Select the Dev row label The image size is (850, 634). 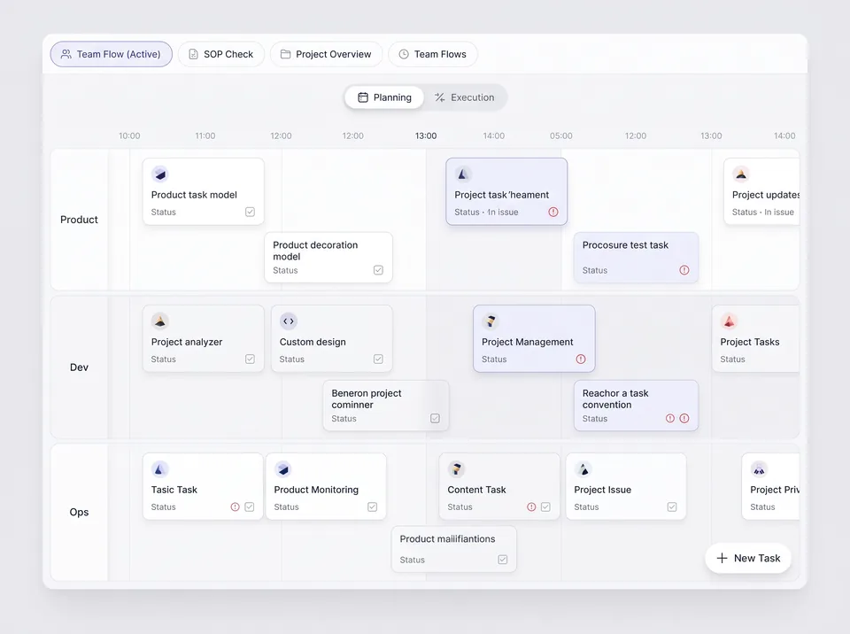(79, 367)
